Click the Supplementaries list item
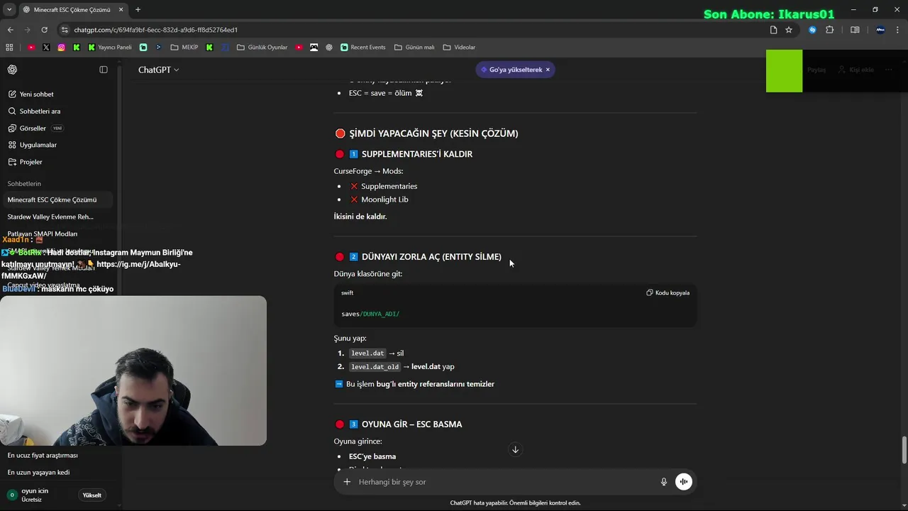908x511 pixels. coord(383,186)
